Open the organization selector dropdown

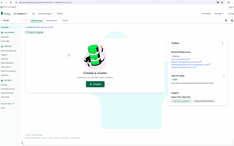coord(22,14)
